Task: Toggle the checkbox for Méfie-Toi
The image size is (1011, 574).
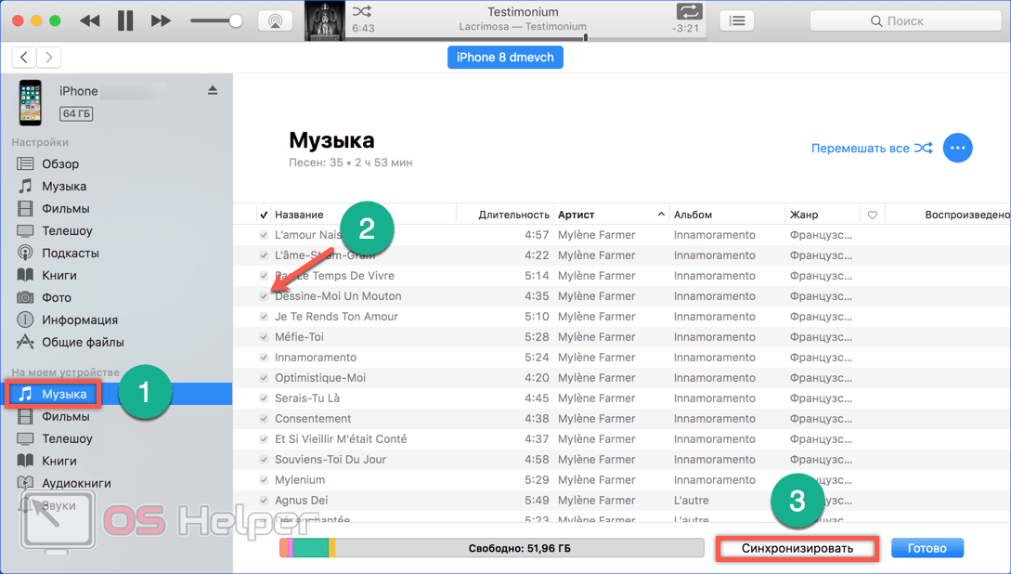Action: pyautogui.click(x=264, y=338)
